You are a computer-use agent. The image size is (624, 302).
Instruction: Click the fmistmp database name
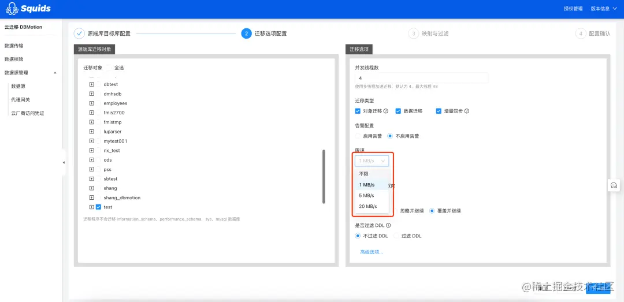[113, 122]
